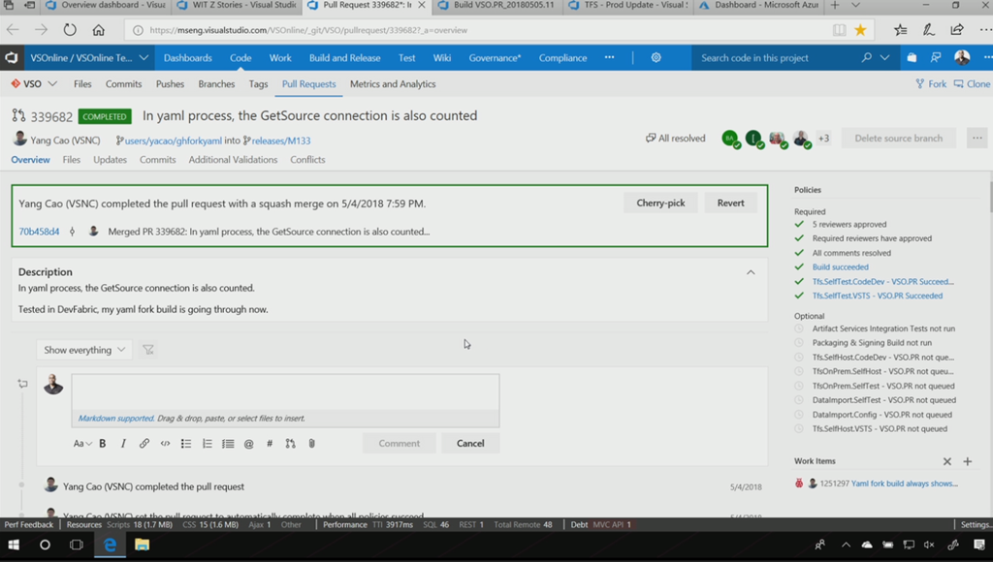Click the user profile avatar in header

962,57
